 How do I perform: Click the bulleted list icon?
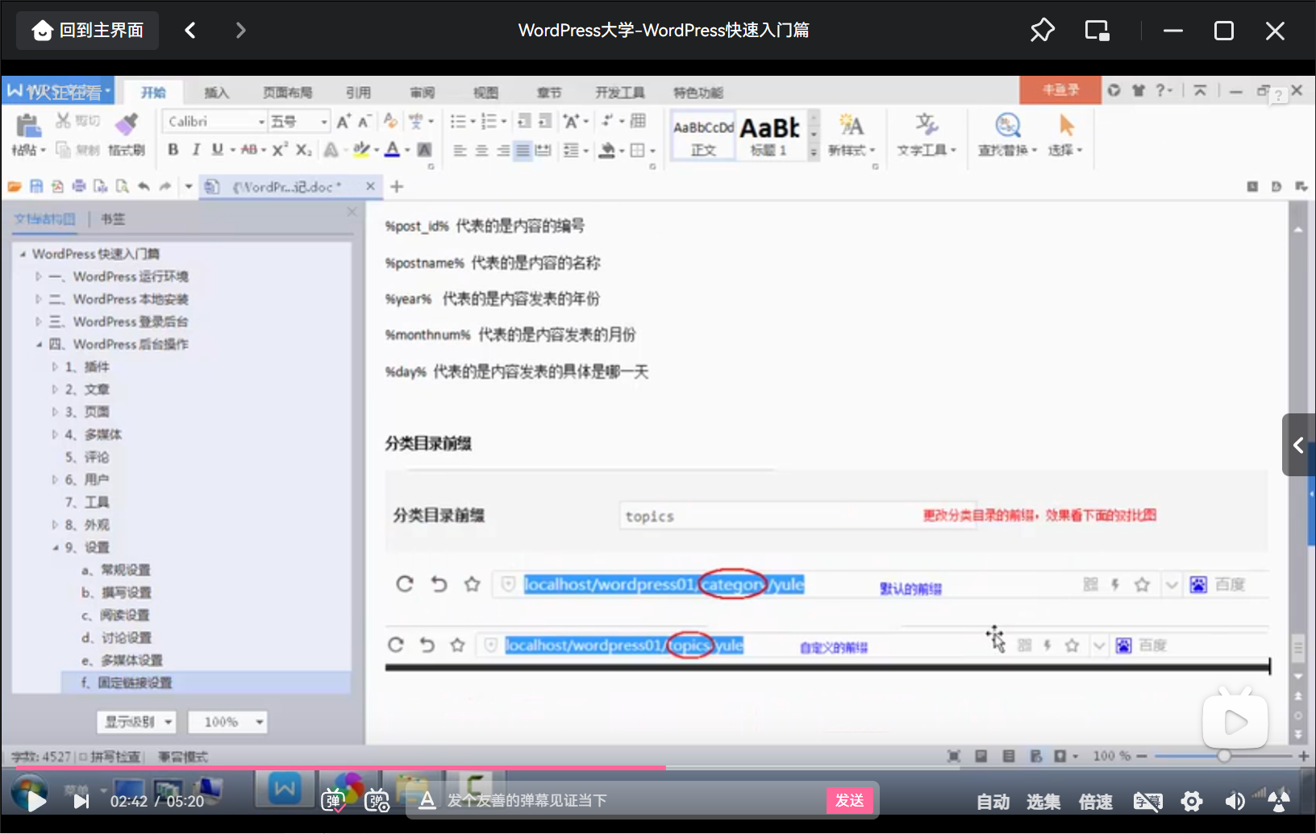click(x=457, y=122)
